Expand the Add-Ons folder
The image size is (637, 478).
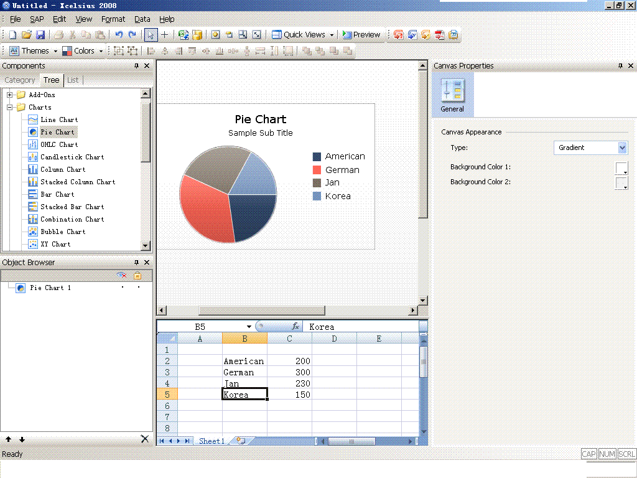pyautogui.click(x=11, y=94)
